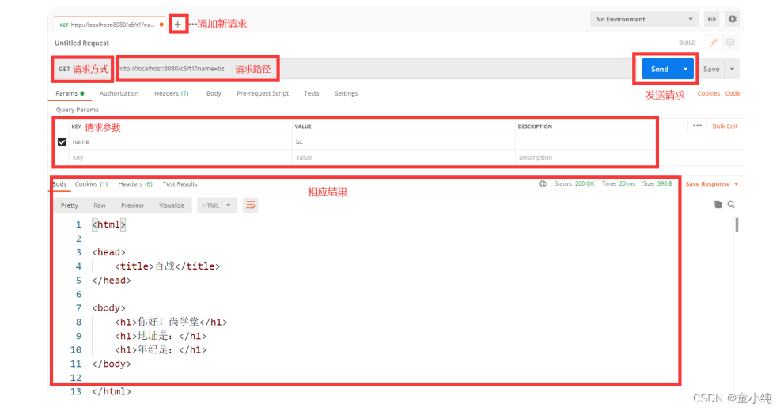Expand the Save button dropdown arrow
Image resolution: width=784 pixels, height=411 pixels.
[x=732, y=69]
